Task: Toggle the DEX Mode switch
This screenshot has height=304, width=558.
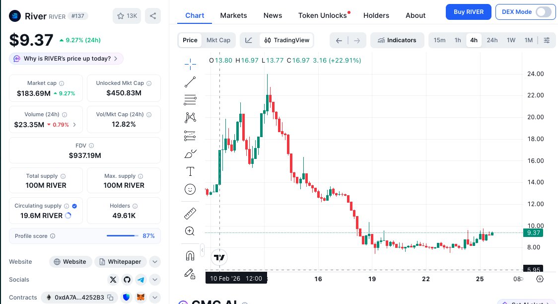Action: (x=543, y=12)
